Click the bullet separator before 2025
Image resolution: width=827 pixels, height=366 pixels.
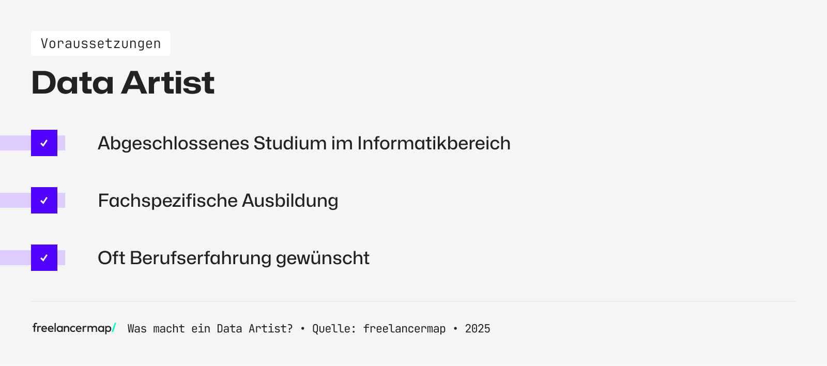[455, 329]
